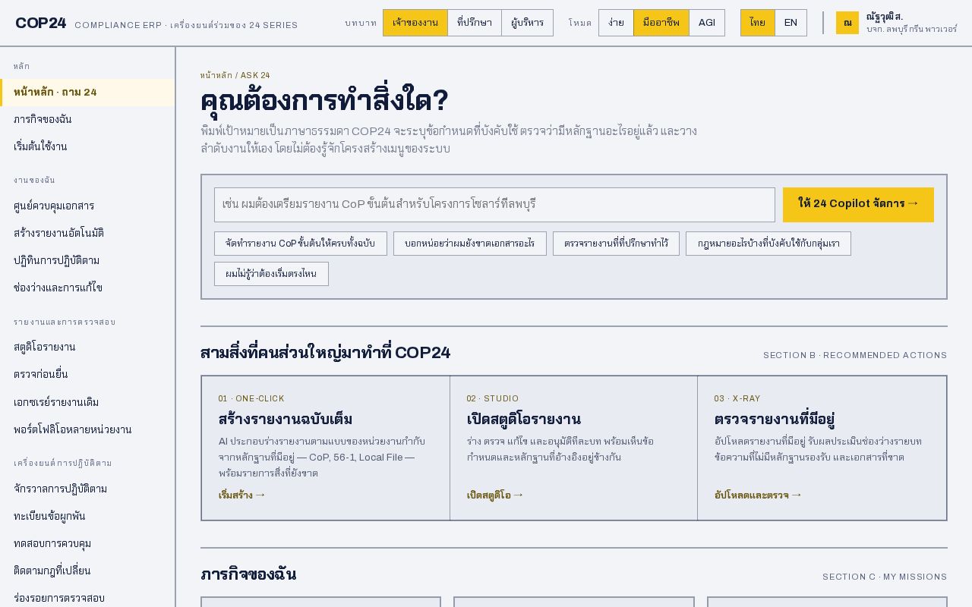Pick suggestion กฎหมายอะไรบ้างที่บังคับใช้กับกลุ่มเรา
972x607 pixels.
click(768, 244)
